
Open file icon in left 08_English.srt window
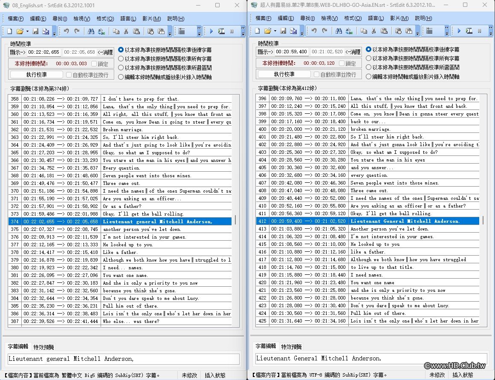(20, 31)
